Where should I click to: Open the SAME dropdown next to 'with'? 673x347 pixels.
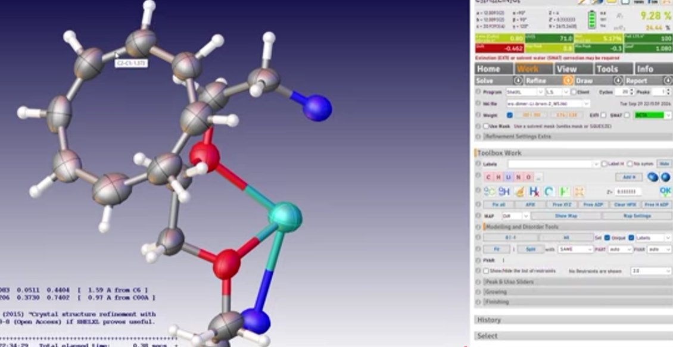point(575,249)
